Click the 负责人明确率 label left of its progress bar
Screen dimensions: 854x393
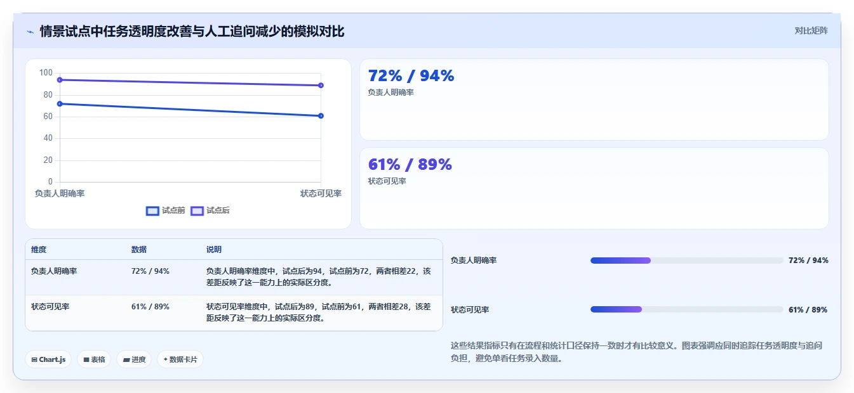[x=474, y=261]
